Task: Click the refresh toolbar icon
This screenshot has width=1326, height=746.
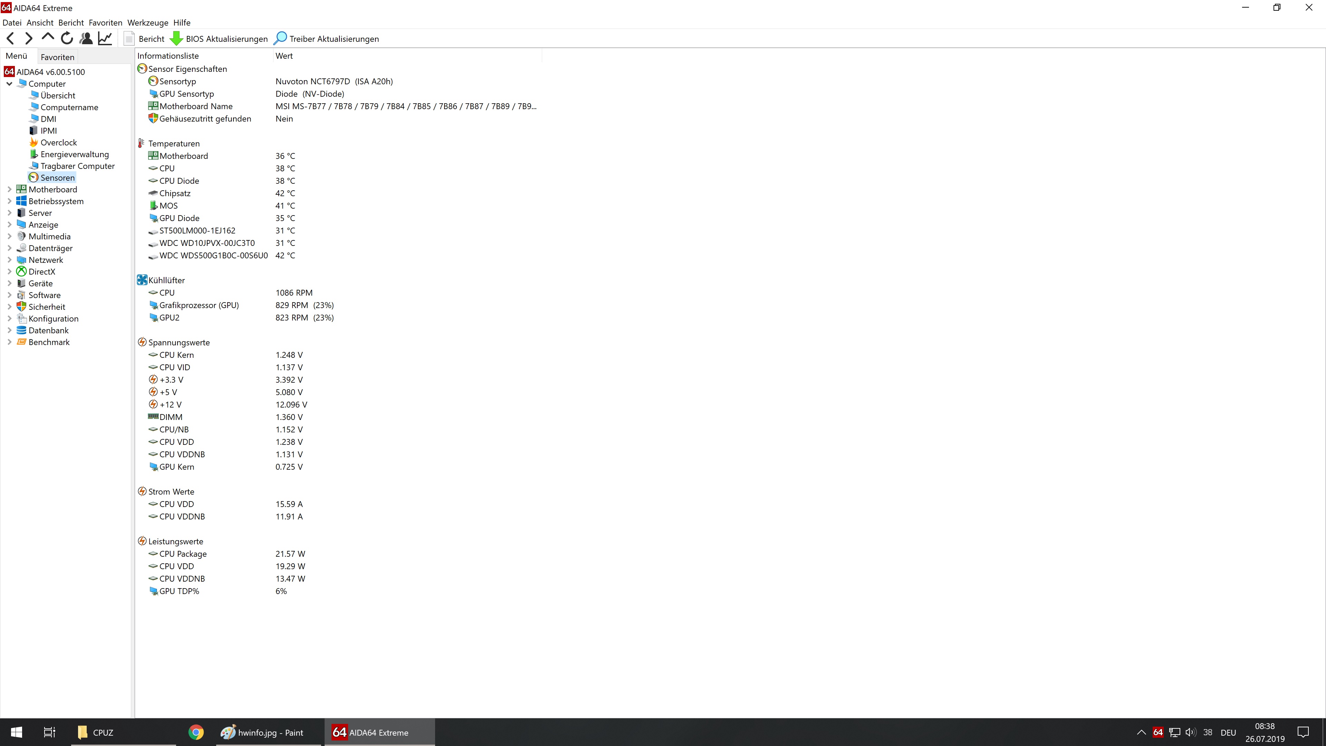Action: (67, 39)
